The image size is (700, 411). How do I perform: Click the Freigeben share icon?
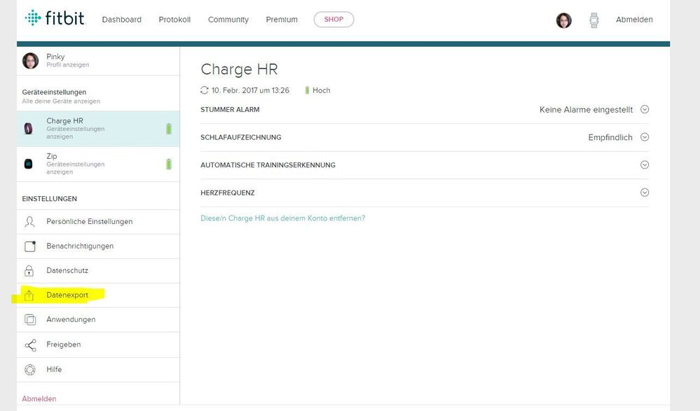tap(30, 344)
